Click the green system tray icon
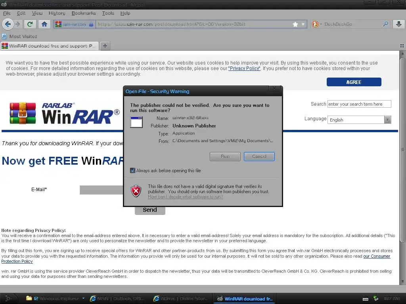This screenshot has width=406, height=304. point(376,298)
